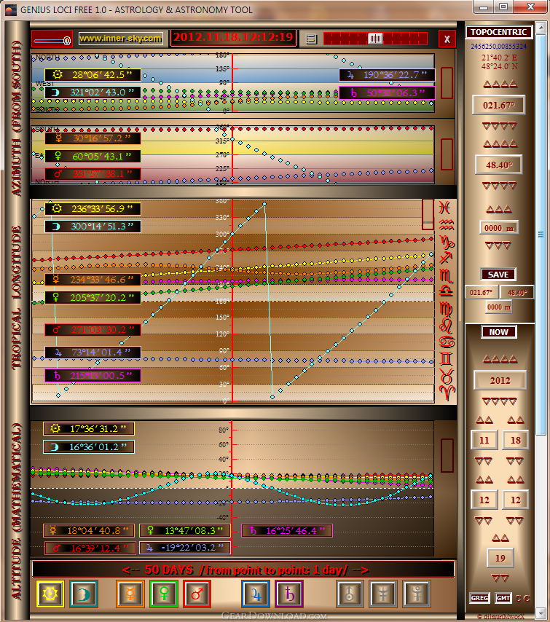Close the chart panel with the red X
This screenshot has height=622, width=550.
pos(447,39)
